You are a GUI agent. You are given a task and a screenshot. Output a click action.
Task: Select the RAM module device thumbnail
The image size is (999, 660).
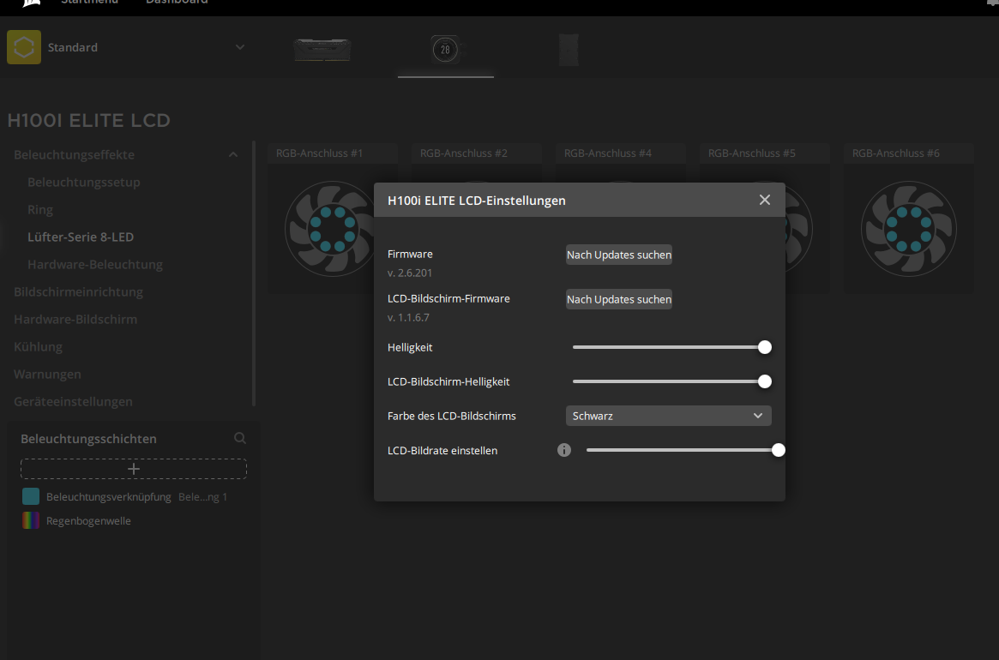coord(322,50)
